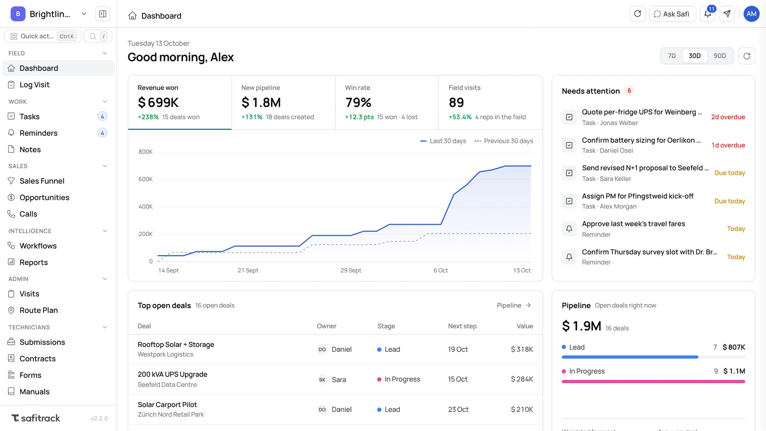Viewport: 766px width, 431px height.
Task: Open the Pipeline link arrow
Action: [x=514, y=306]
